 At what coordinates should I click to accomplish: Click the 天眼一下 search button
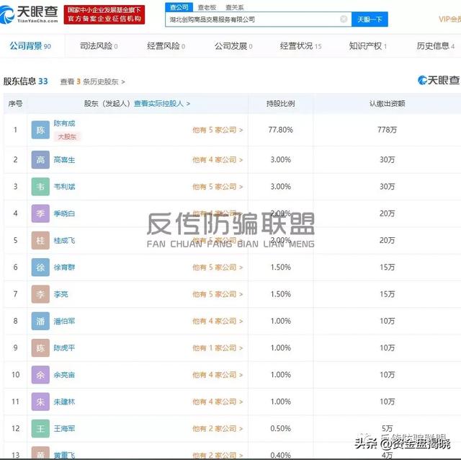click(x=370, y=19)
